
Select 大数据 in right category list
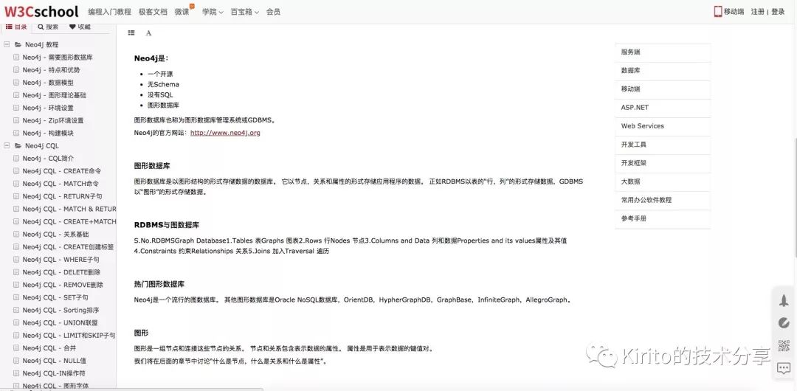tap(662, 181)
